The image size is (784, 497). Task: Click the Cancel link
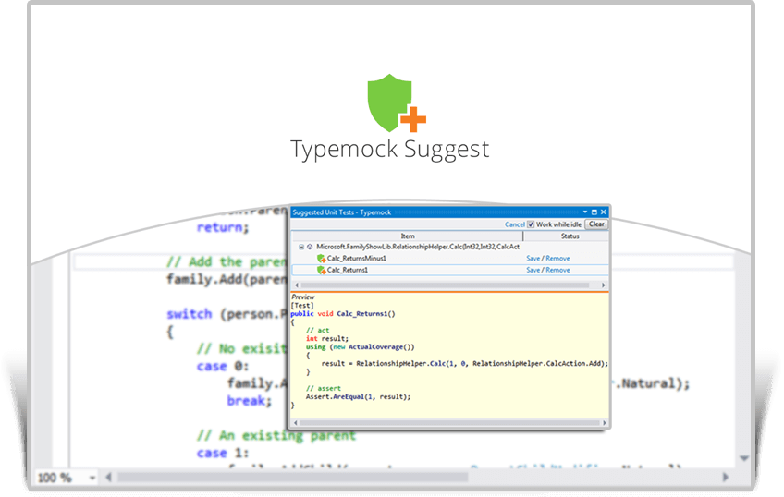[514, 224]
